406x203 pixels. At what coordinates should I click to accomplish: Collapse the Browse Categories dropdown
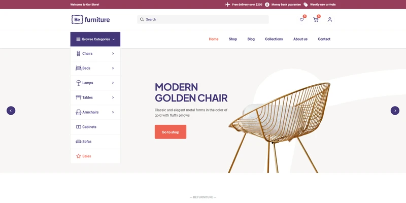click(95, 39)
